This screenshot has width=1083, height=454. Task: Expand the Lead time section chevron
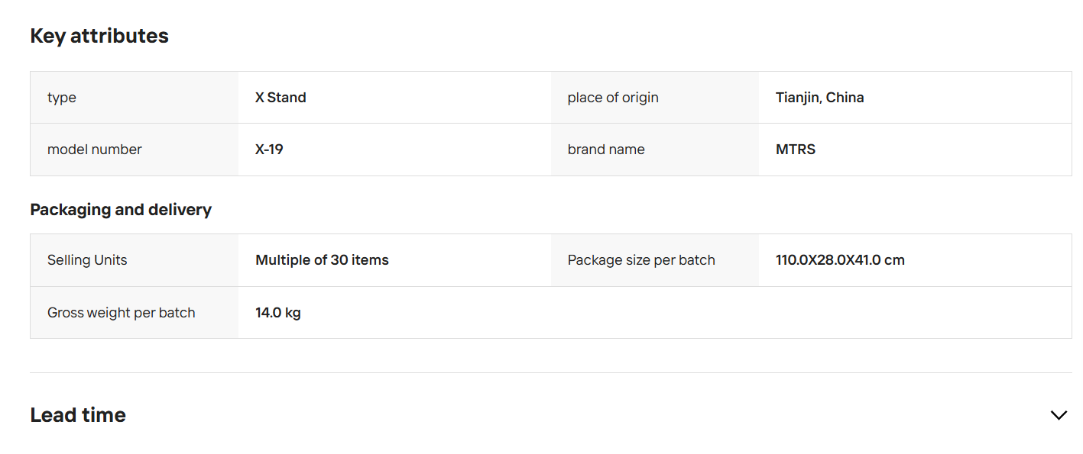coord(1058,415)
